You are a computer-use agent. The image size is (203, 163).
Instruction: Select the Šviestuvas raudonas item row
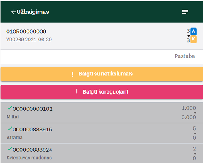click(x=102, y=153)
